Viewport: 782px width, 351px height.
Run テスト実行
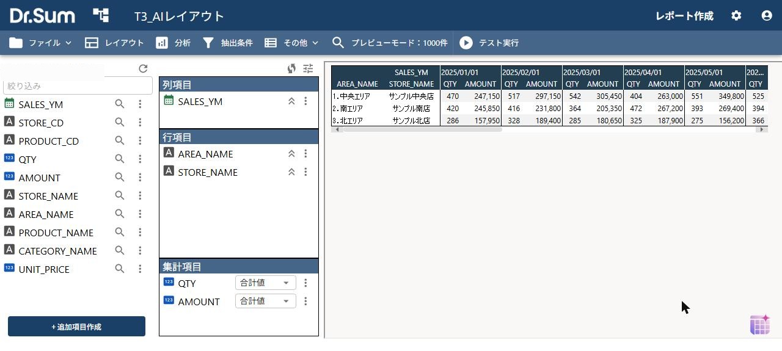489,43
